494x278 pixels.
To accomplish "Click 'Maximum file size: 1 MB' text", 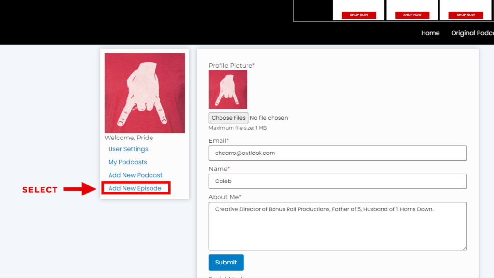I will click(x=237, y=128).
